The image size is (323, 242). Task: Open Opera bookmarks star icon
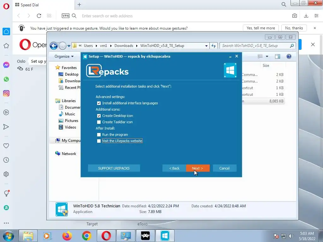coord(6,46)
